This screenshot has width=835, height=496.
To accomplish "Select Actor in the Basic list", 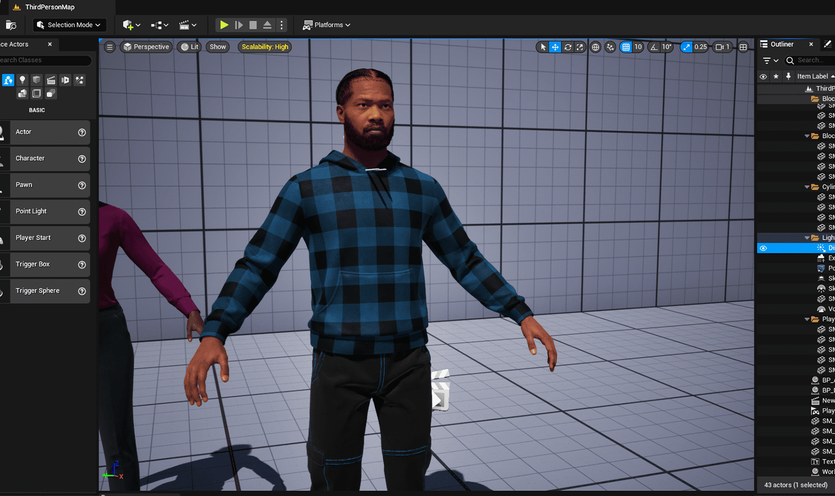I will tap(45, 132).
